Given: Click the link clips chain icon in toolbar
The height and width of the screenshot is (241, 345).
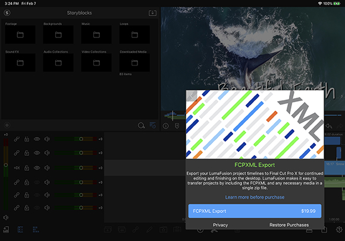Looking at the screenshot, I should [x=136, y=230].
